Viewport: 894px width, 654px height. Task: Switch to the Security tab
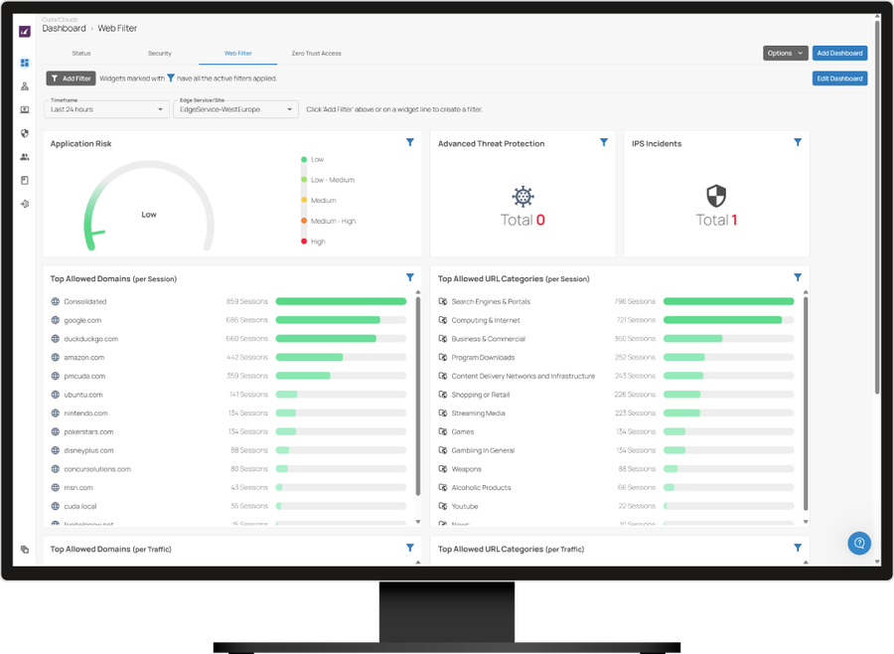point(160,53)
